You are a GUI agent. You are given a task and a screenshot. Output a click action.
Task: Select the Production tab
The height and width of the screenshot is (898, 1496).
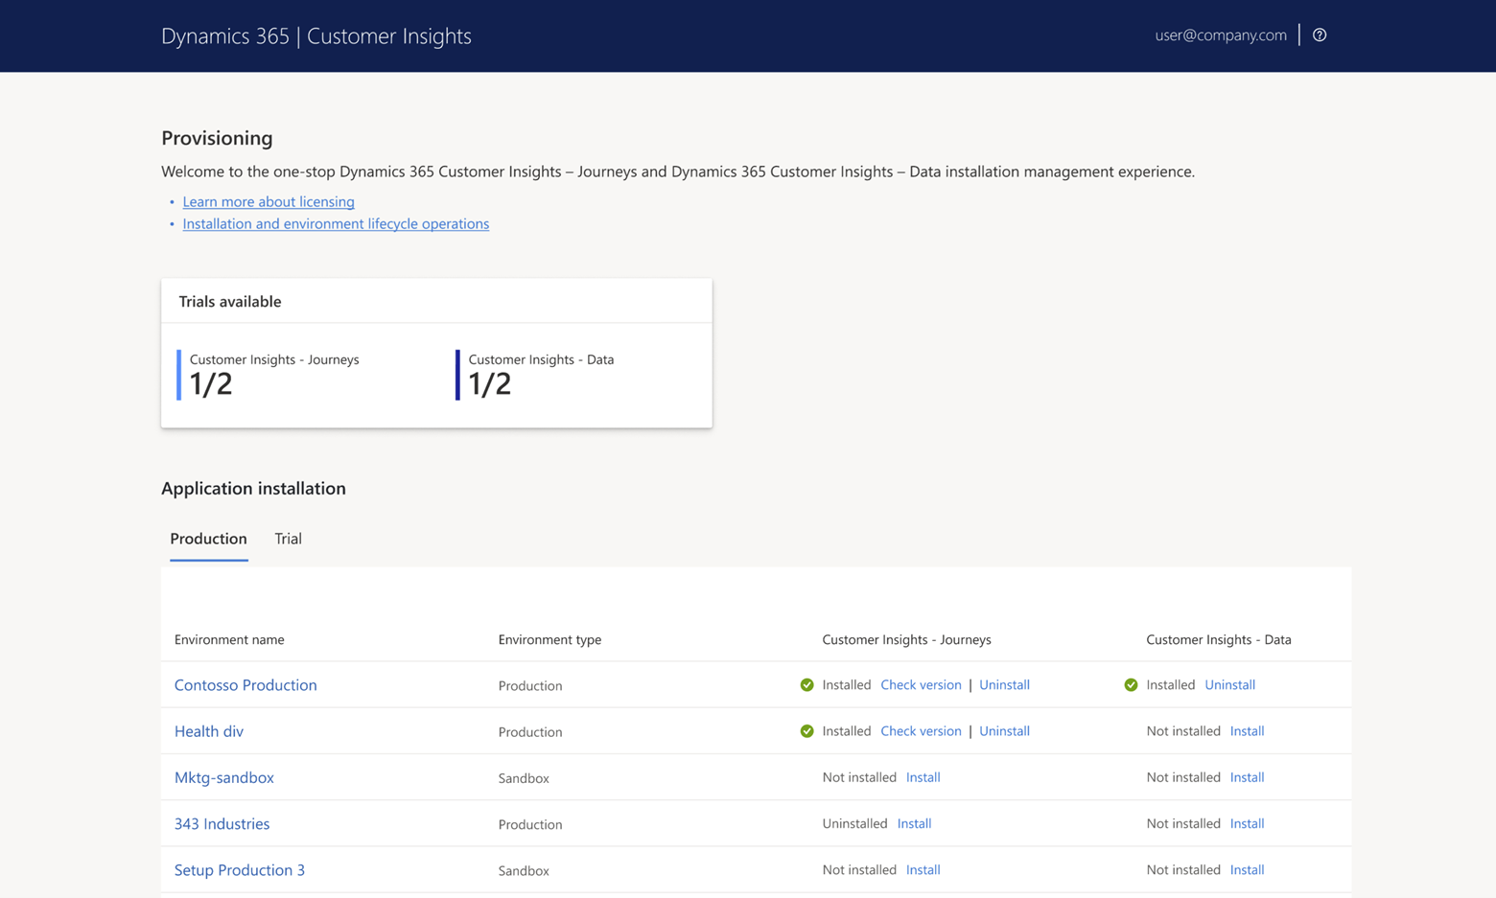tap(208, 539)
